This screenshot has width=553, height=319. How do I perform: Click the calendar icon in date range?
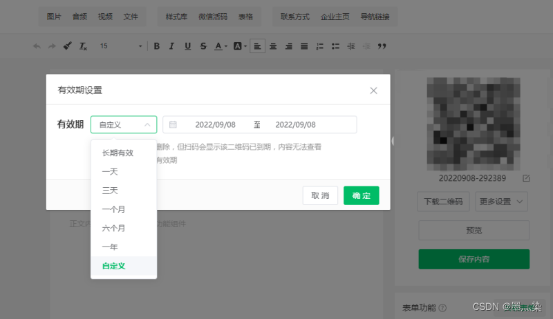173,125
